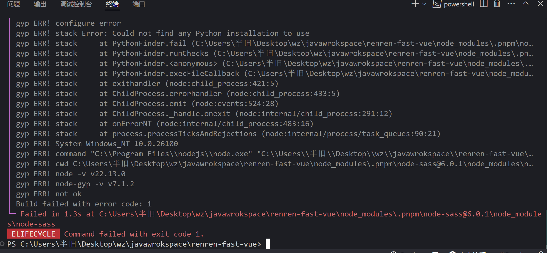547x253 pixels.
Task: Click the ChildProcess._handle.onexit stack line
Action: (x=204, y=114)
